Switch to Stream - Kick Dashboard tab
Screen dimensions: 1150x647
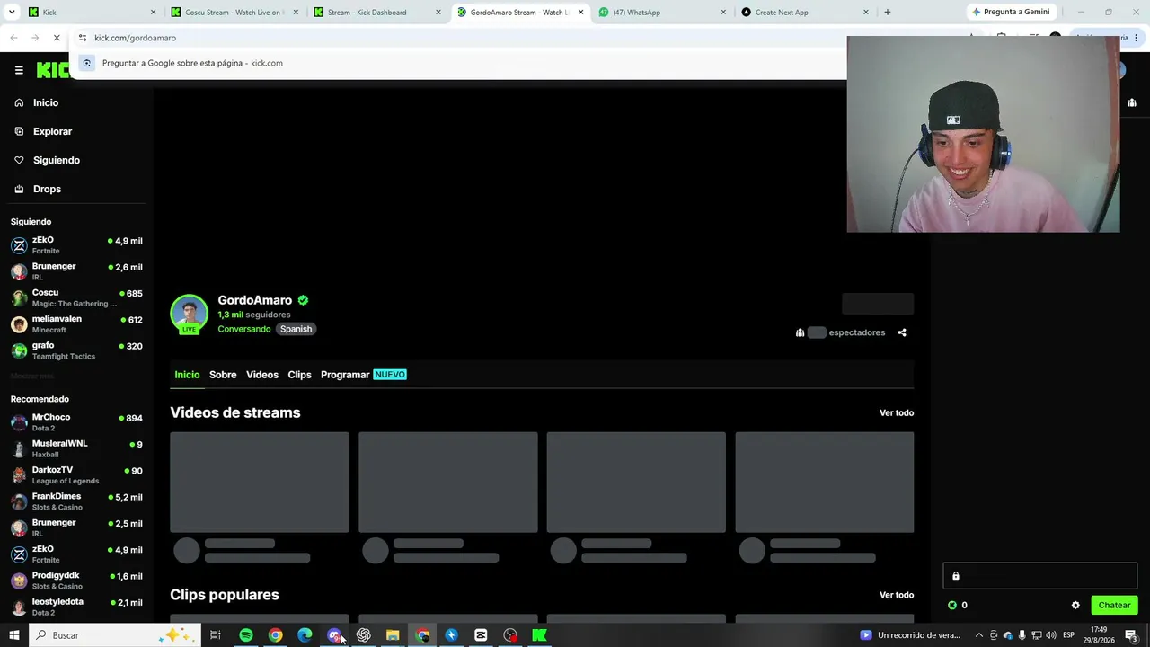pyautogui.click(x=376, y=13)
